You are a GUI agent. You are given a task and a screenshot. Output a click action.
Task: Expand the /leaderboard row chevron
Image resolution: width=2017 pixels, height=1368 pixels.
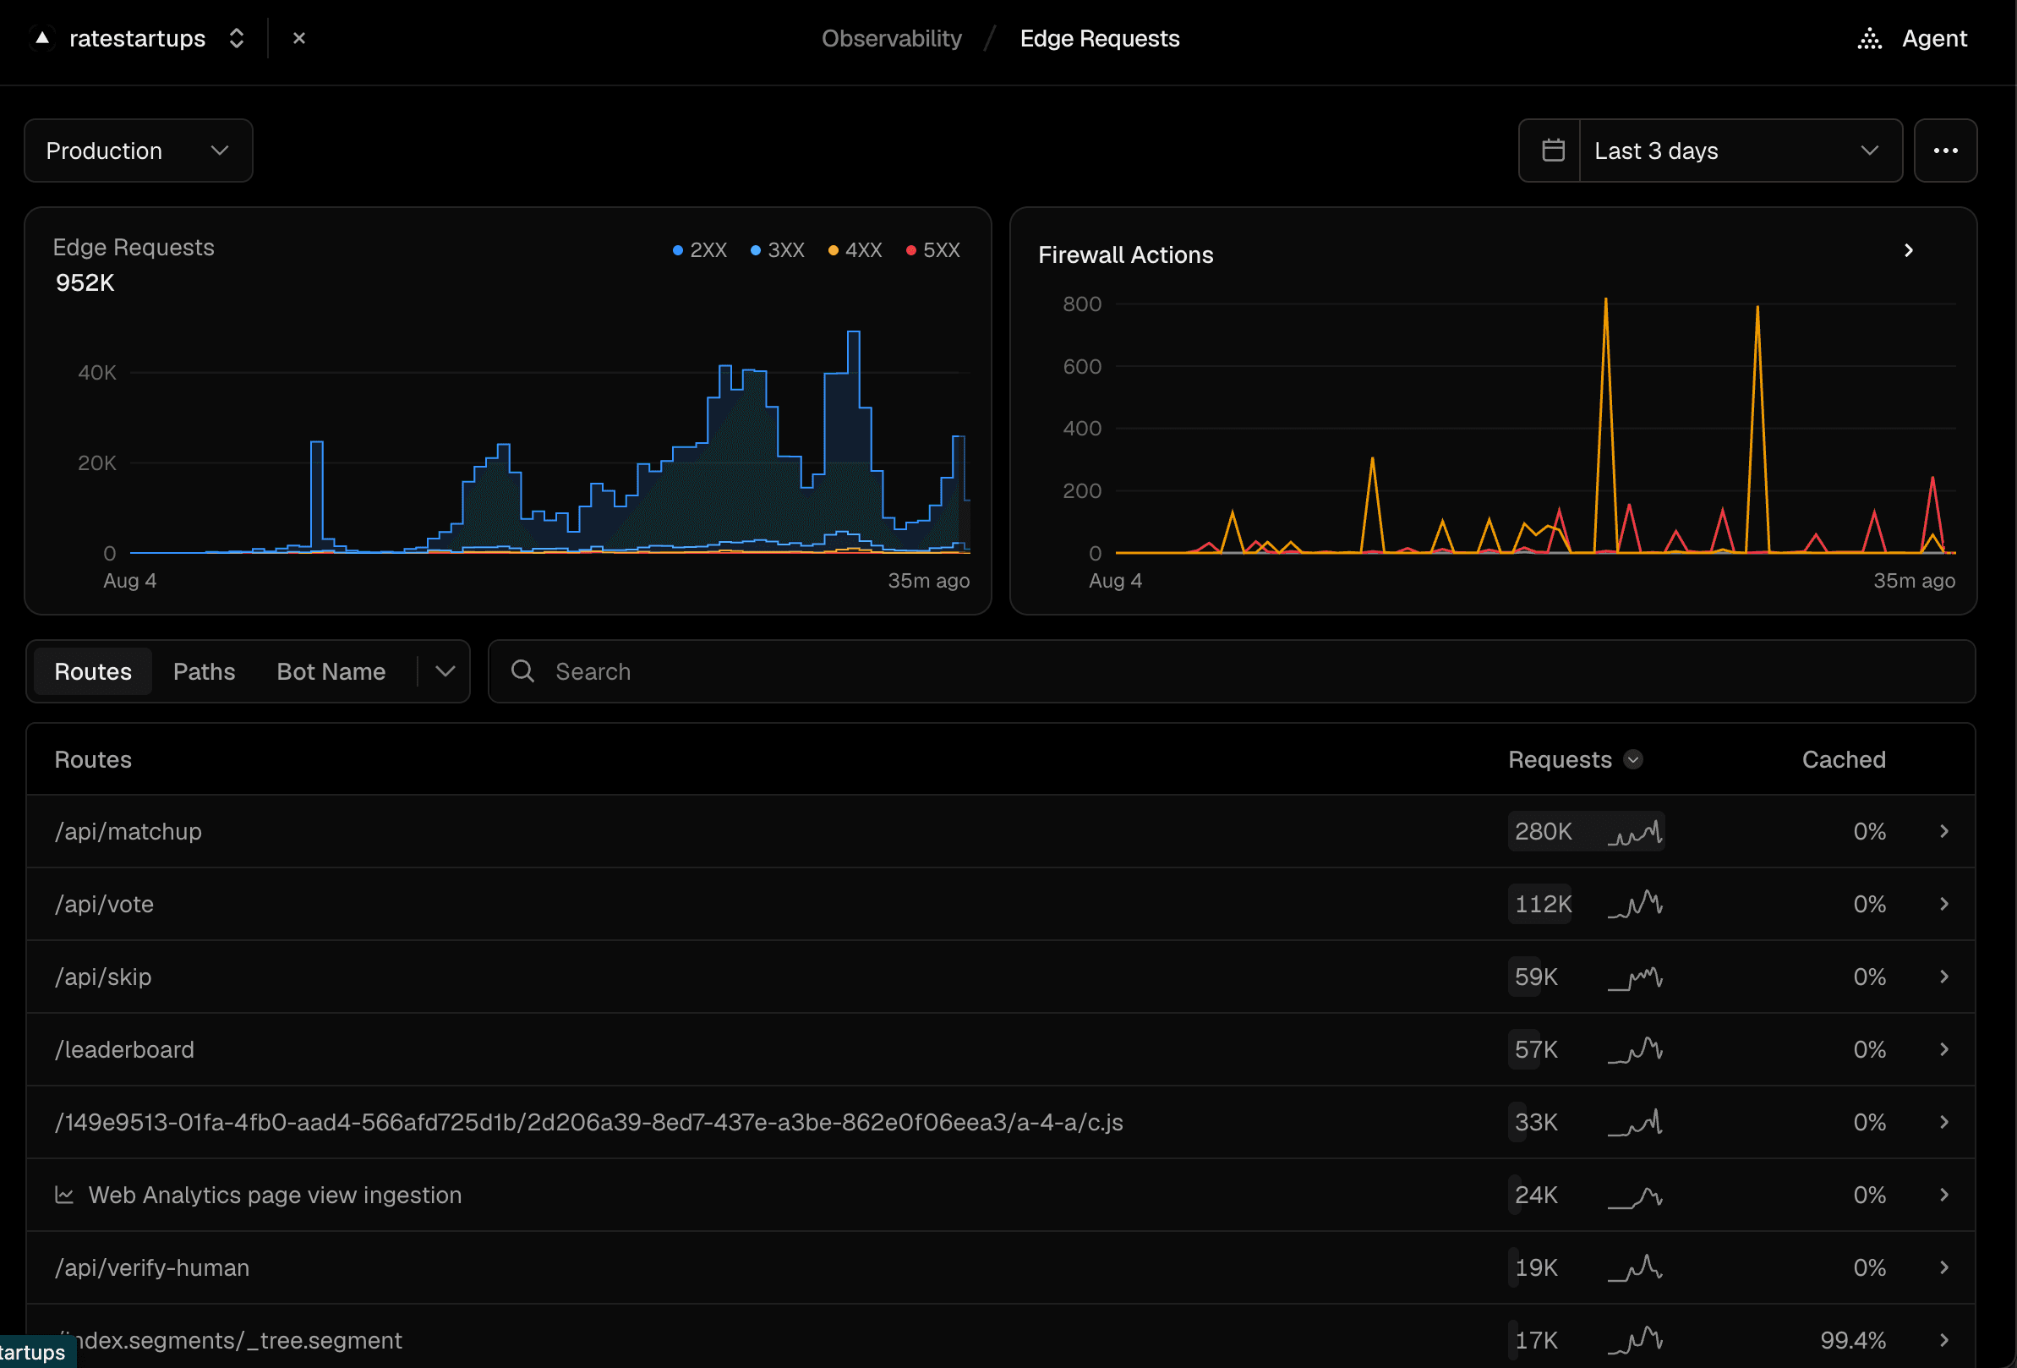coord(1944,1049)
